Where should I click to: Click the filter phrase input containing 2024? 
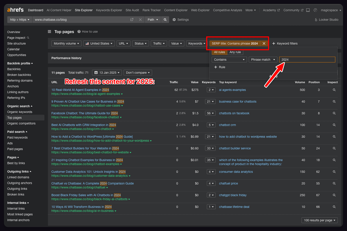click(307, 60)
